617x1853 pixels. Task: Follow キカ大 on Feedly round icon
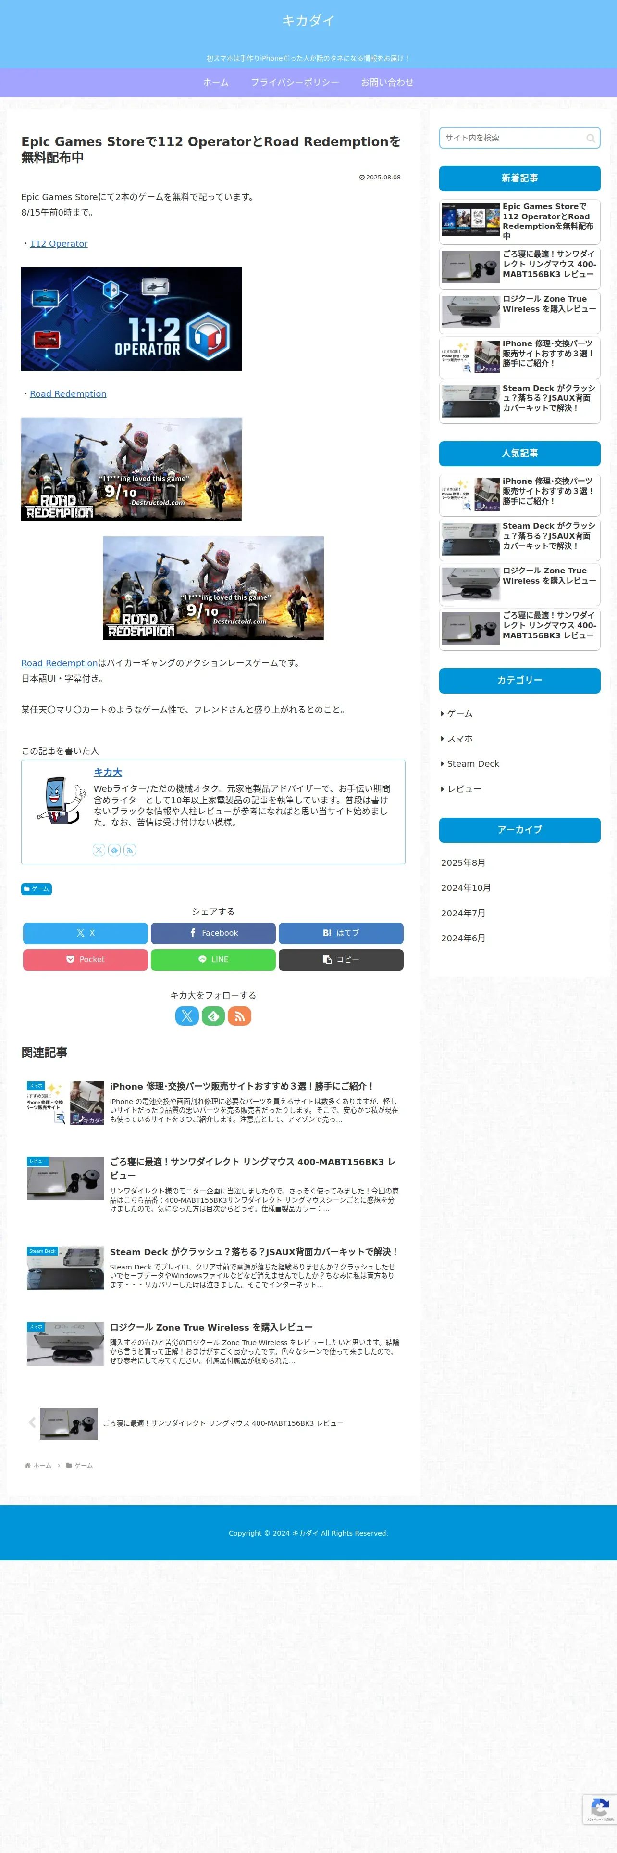click(213, 1015)
